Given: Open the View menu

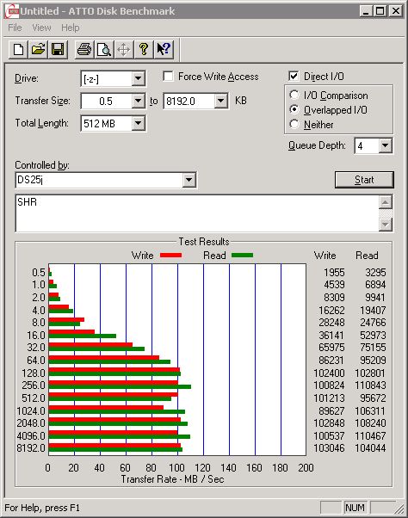Looking at the screenshot, I should [x=41, y=28].
